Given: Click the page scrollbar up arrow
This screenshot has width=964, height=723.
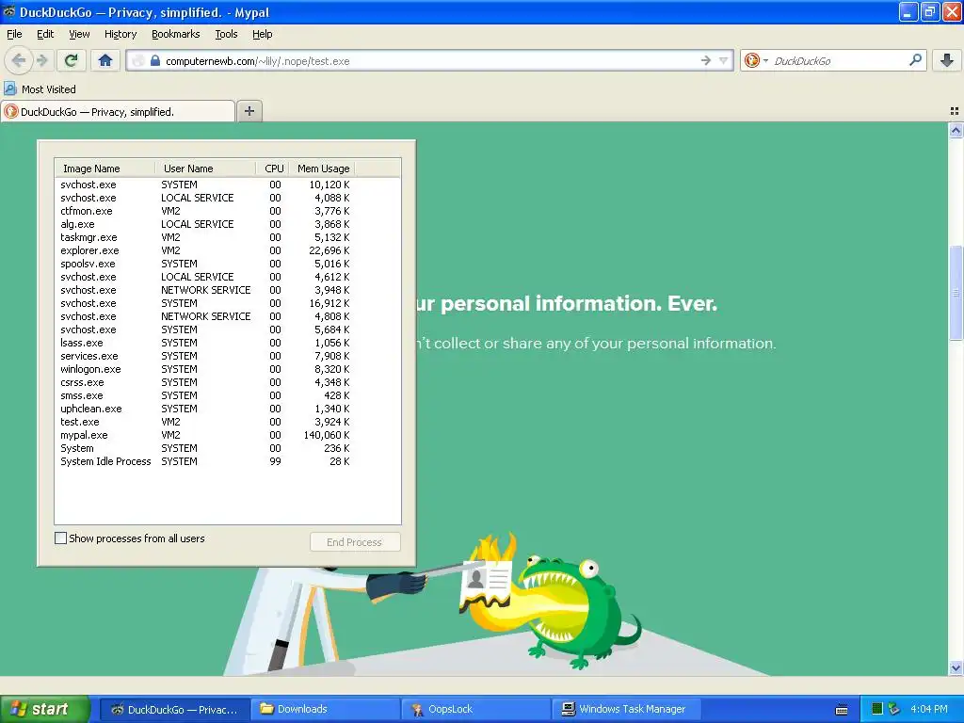Looking at the screenshot, I should pos(956,130).
